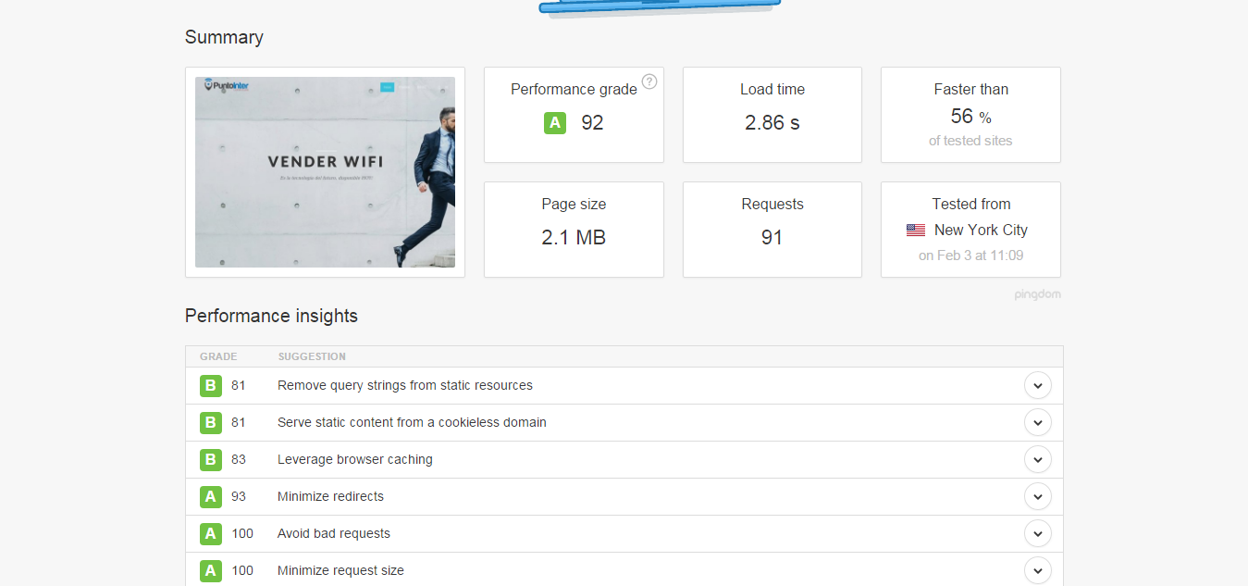Expand the Remove query strings suggestion
This screenshot has height=586, width=1248.
[x=1037, y=385]
